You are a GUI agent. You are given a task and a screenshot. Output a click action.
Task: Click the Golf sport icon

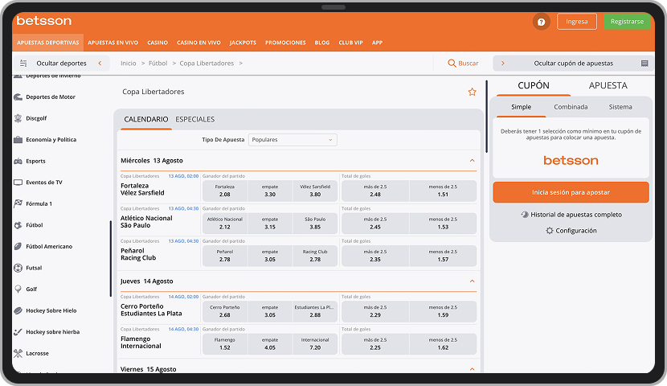pos(18,289)
